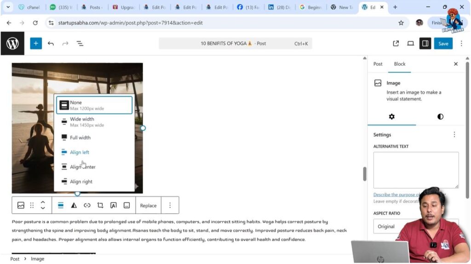Crop the image
The width and height of the screenshot is (471, 264).
tap(100, 205)
